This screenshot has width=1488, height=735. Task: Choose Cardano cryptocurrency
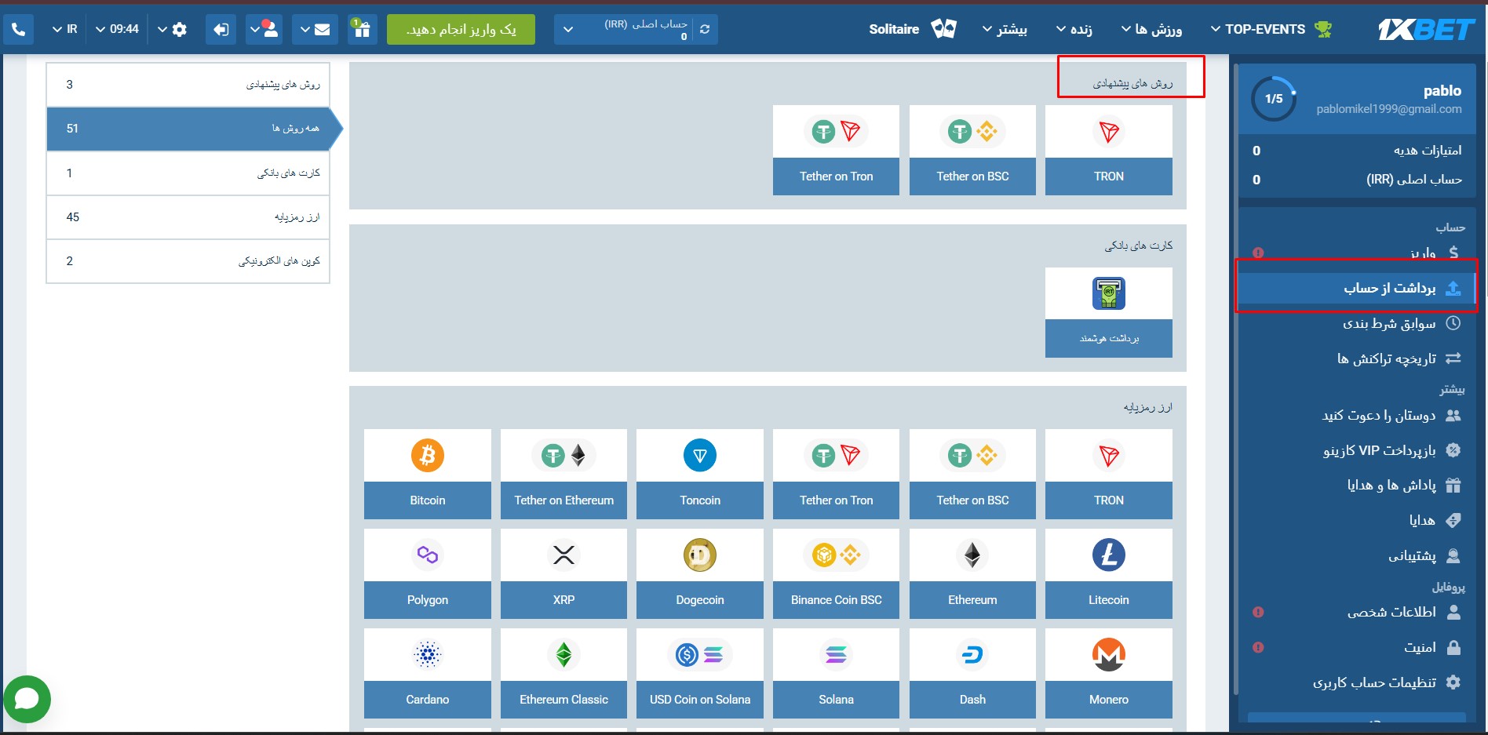click(x=428, y=673)
